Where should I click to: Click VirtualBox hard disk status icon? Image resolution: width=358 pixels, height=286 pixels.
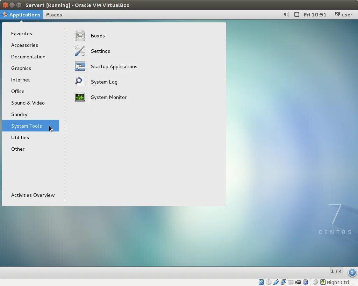[x=261, y=282]
